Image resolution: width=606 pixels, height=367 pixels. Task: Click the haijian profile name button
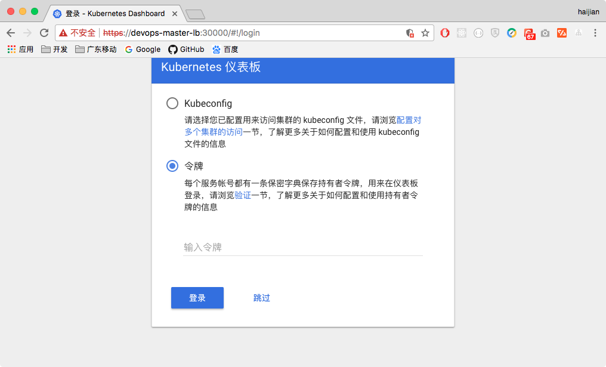coord(588,12)
